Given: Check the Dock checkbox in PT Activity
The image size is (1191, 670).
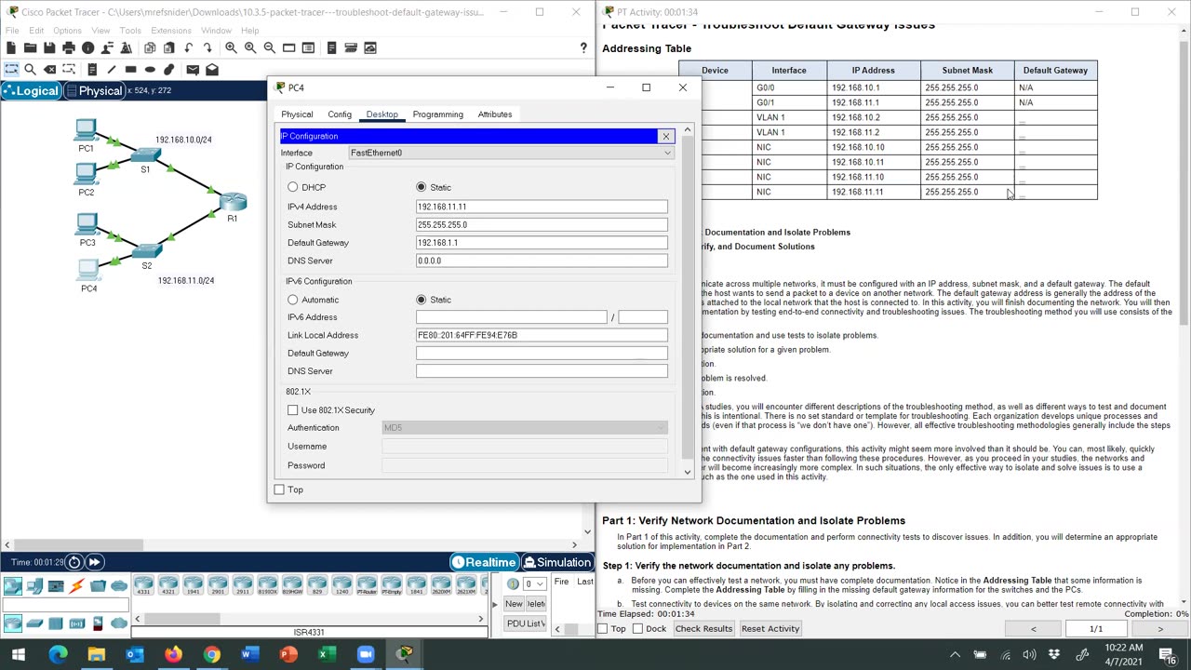Looking at the screenshot, I should [637, 629].
